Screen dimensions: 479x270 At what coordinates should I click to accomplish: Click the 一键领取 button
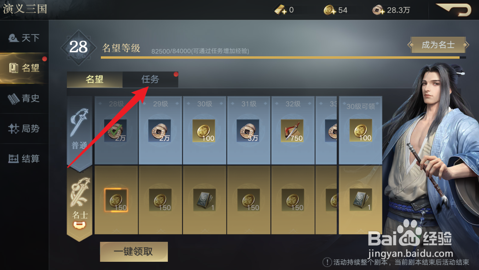(x=134, y=252)
